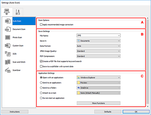Check Save to a subfolder with current date
The image size is (151, 115).
tap(41, 66)
